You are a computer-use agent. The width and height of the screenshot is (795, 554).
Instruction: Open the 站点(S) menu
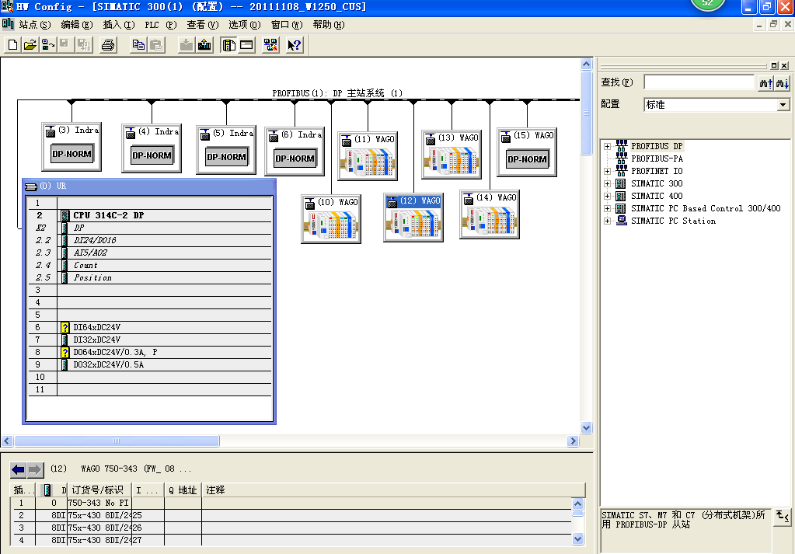point(34,25)
